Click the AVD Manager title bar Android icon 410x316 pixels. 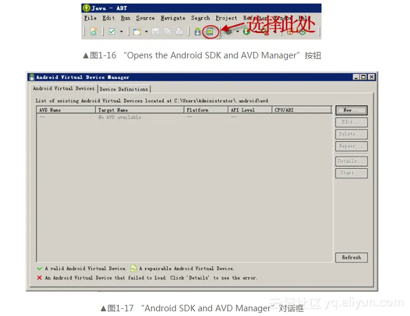32,77
